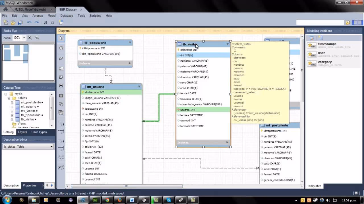364x204 pixels.
Task: Open the File menu
Action: point(5,16)
